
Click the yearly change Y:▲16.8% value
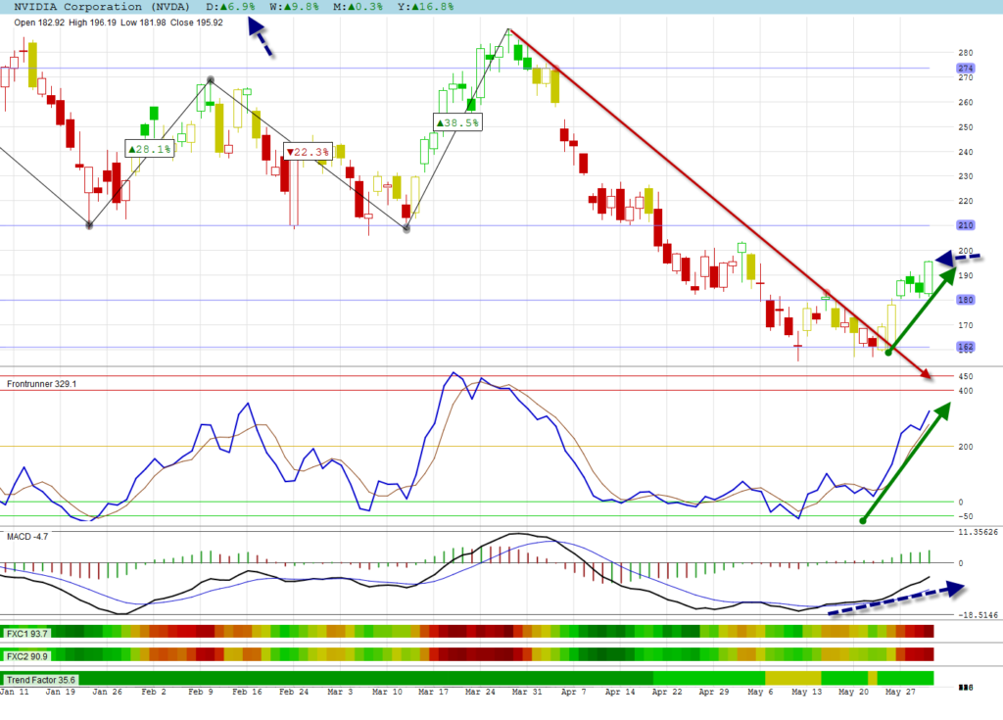425,7
